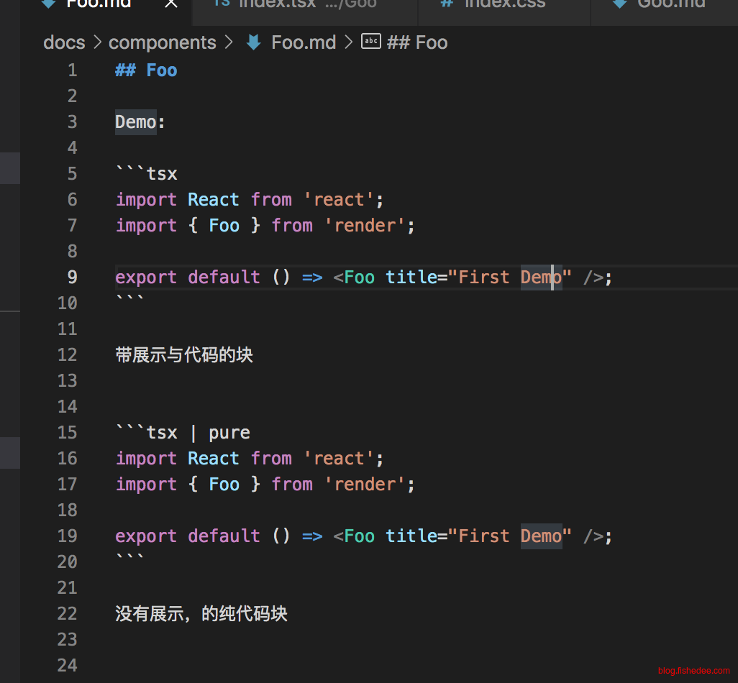Click the '带展示与代码的块' text on line 12
The height and width of the screenshot is (683, 738).
184,355
